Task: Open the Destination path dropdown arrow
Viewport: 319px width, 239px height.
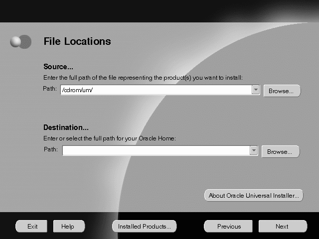Action: 254,150
